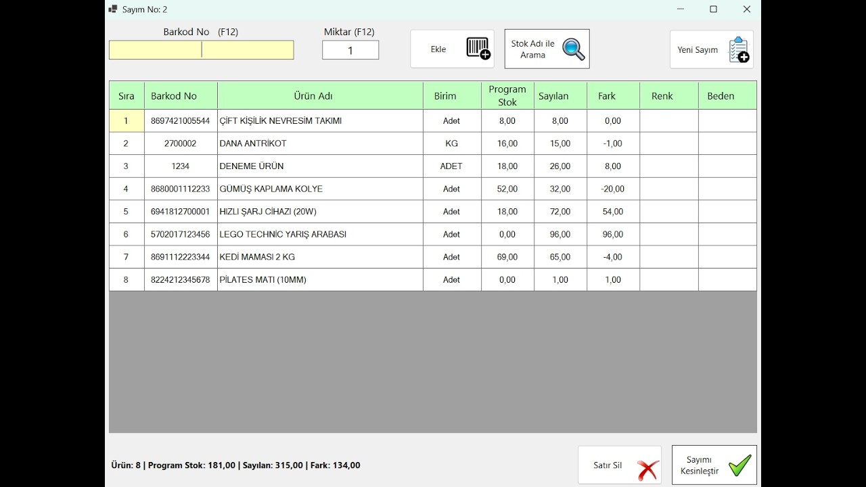Maximize the Sayım window
Screen dimensions: 866x487
click(x=713, y=9)
